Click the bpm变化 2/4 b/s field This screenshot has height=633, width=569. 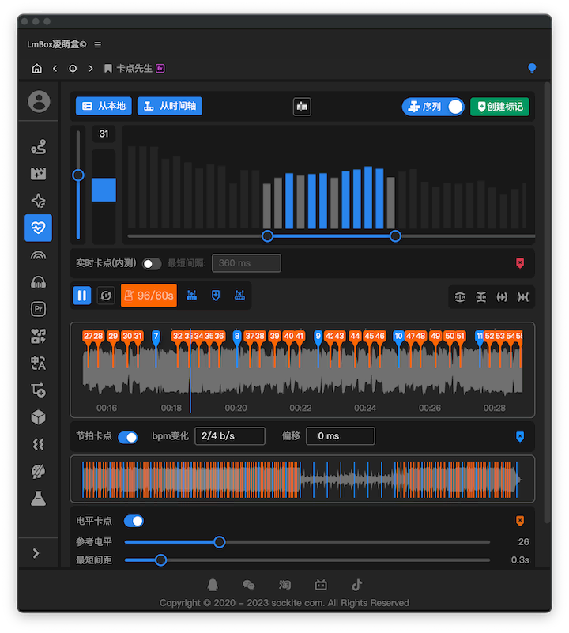coord(230,436)
